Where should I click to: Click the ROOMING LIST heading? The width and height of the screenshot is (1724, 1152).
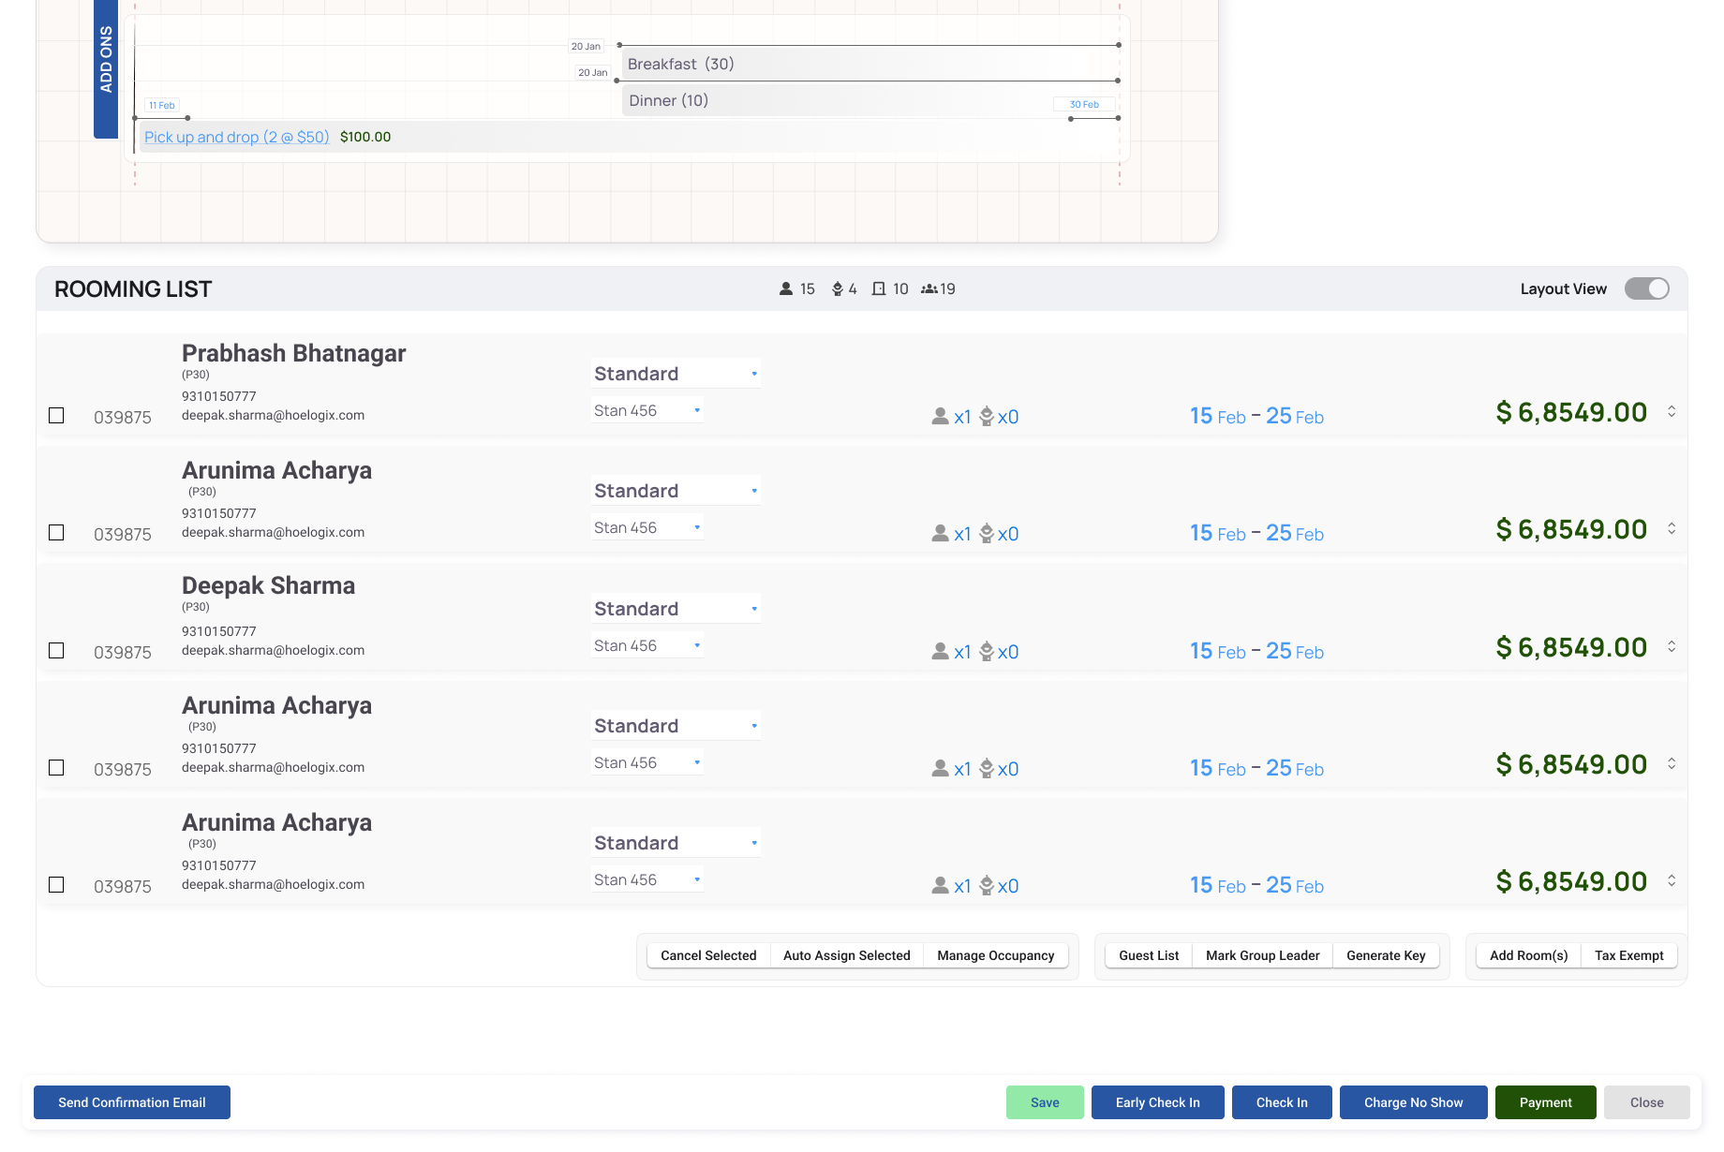click(133, 289)
